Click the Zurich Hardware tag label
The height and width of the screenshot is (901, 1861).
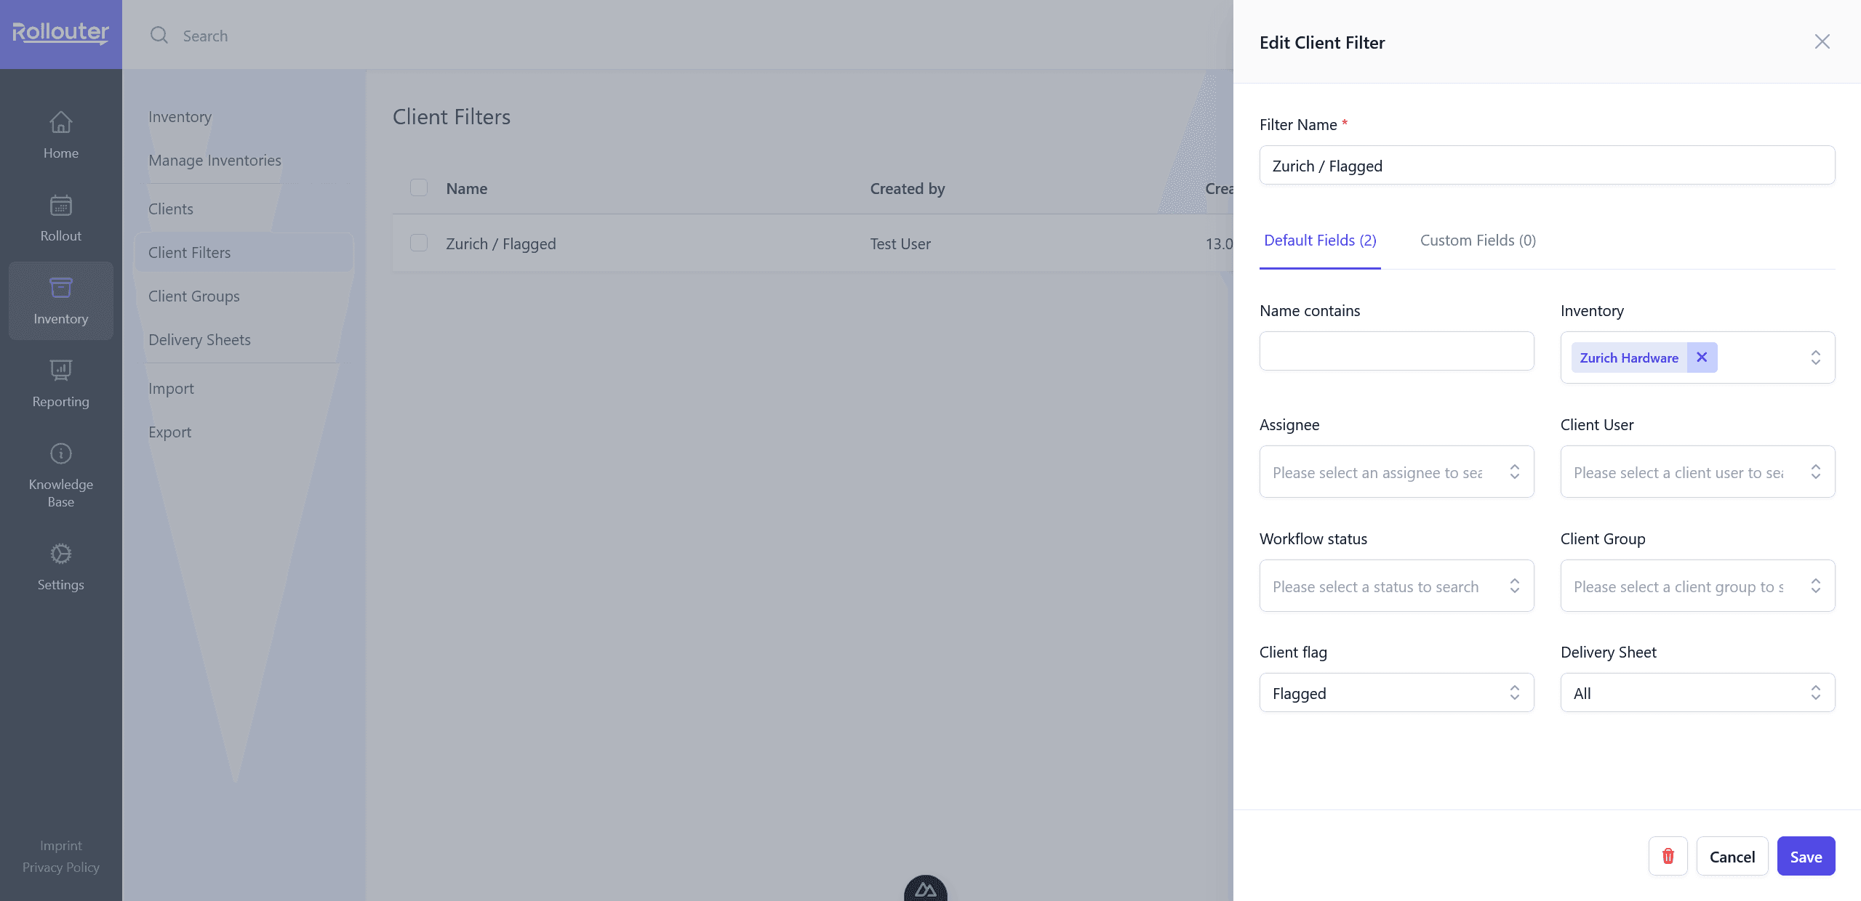click(x=1629, y=357)
